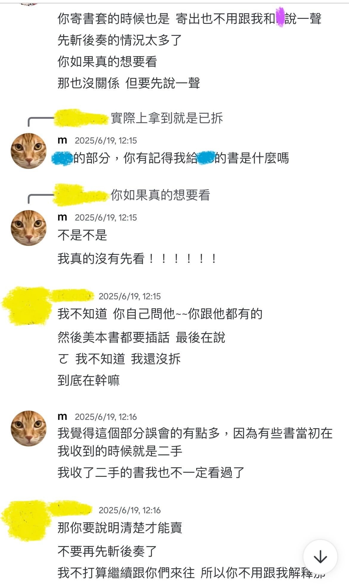The height and width of the screenshot is (584, 349).
Task: Click username 'm' above '不是不是'
Action: (x=62, y=217)
